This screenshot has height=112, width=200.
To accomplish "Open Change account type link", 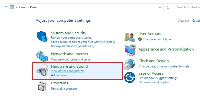I will tap(156, 39).
